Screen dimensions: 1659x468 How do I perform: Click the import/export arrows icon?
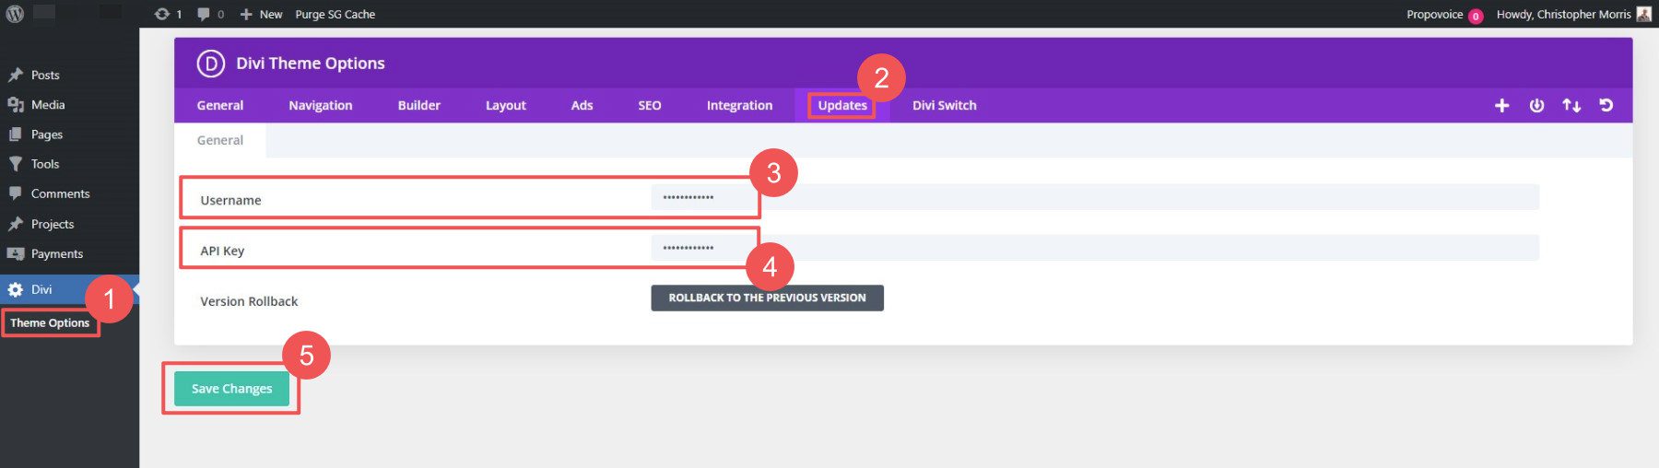[1571, 105]
